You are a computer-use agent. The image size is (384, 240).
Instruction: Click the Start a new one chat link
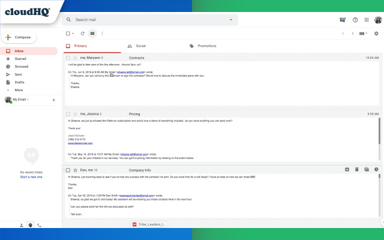[x=31, y=177]
